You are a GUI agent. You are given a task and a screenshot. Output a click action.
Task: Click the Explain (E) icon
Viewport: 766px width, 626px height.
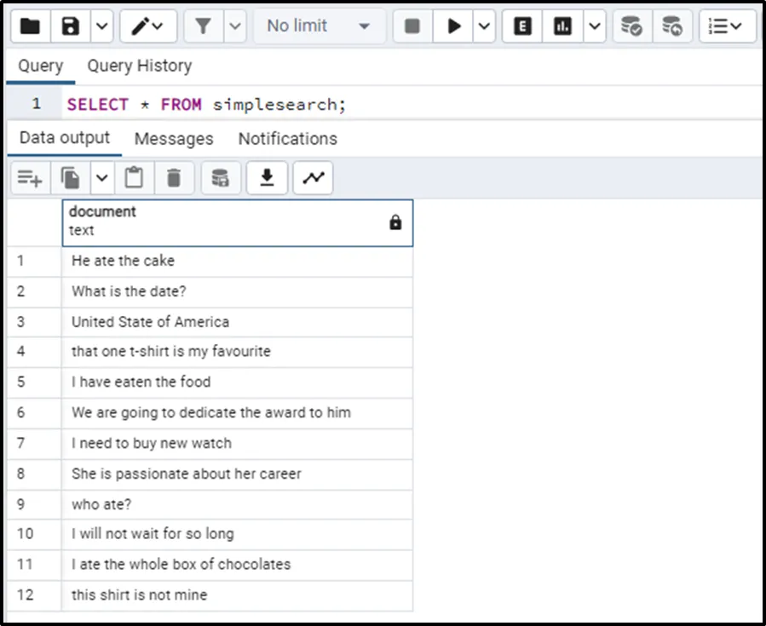pyautogui.click(x=523, y=26)
